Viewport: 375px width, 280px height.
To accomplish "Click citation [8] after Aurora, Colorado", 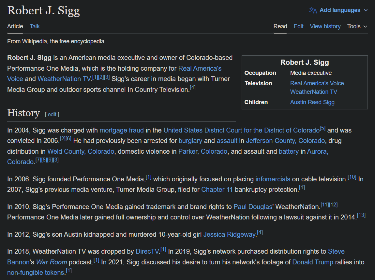I will pos(44,160).
